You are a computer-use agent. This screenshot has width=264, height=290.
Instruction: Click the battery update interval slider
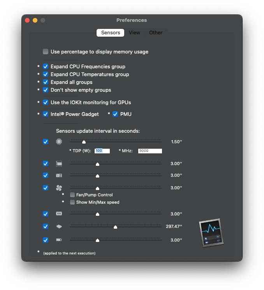tap(116, 240)
